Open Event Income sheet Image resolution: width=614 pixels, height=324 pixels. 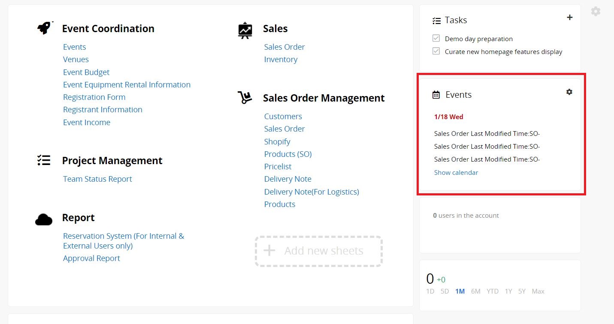[x=87, y=122]
